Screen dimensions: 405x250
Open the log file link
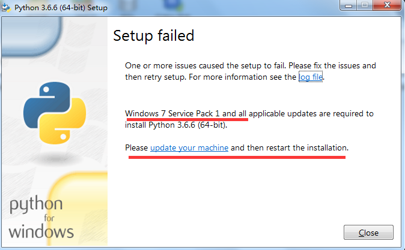pos(311,77)
